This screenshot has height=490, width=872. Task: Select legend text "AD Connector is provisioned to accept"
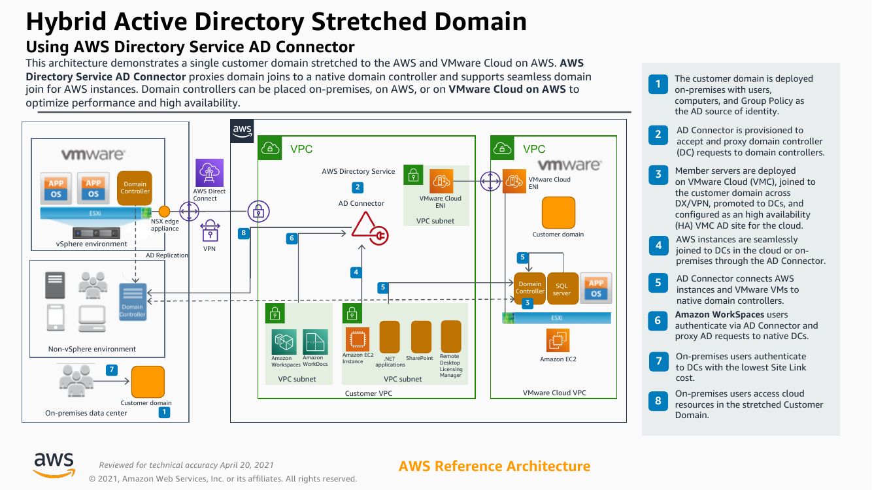750,141
